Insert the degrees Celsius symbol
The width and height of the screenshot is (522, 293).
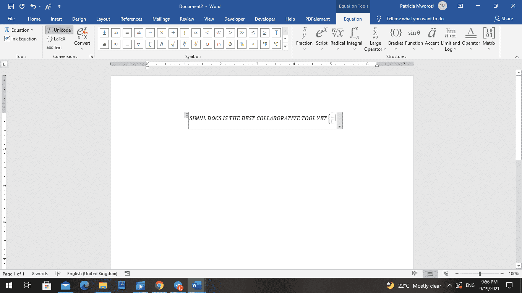(276, 44)
